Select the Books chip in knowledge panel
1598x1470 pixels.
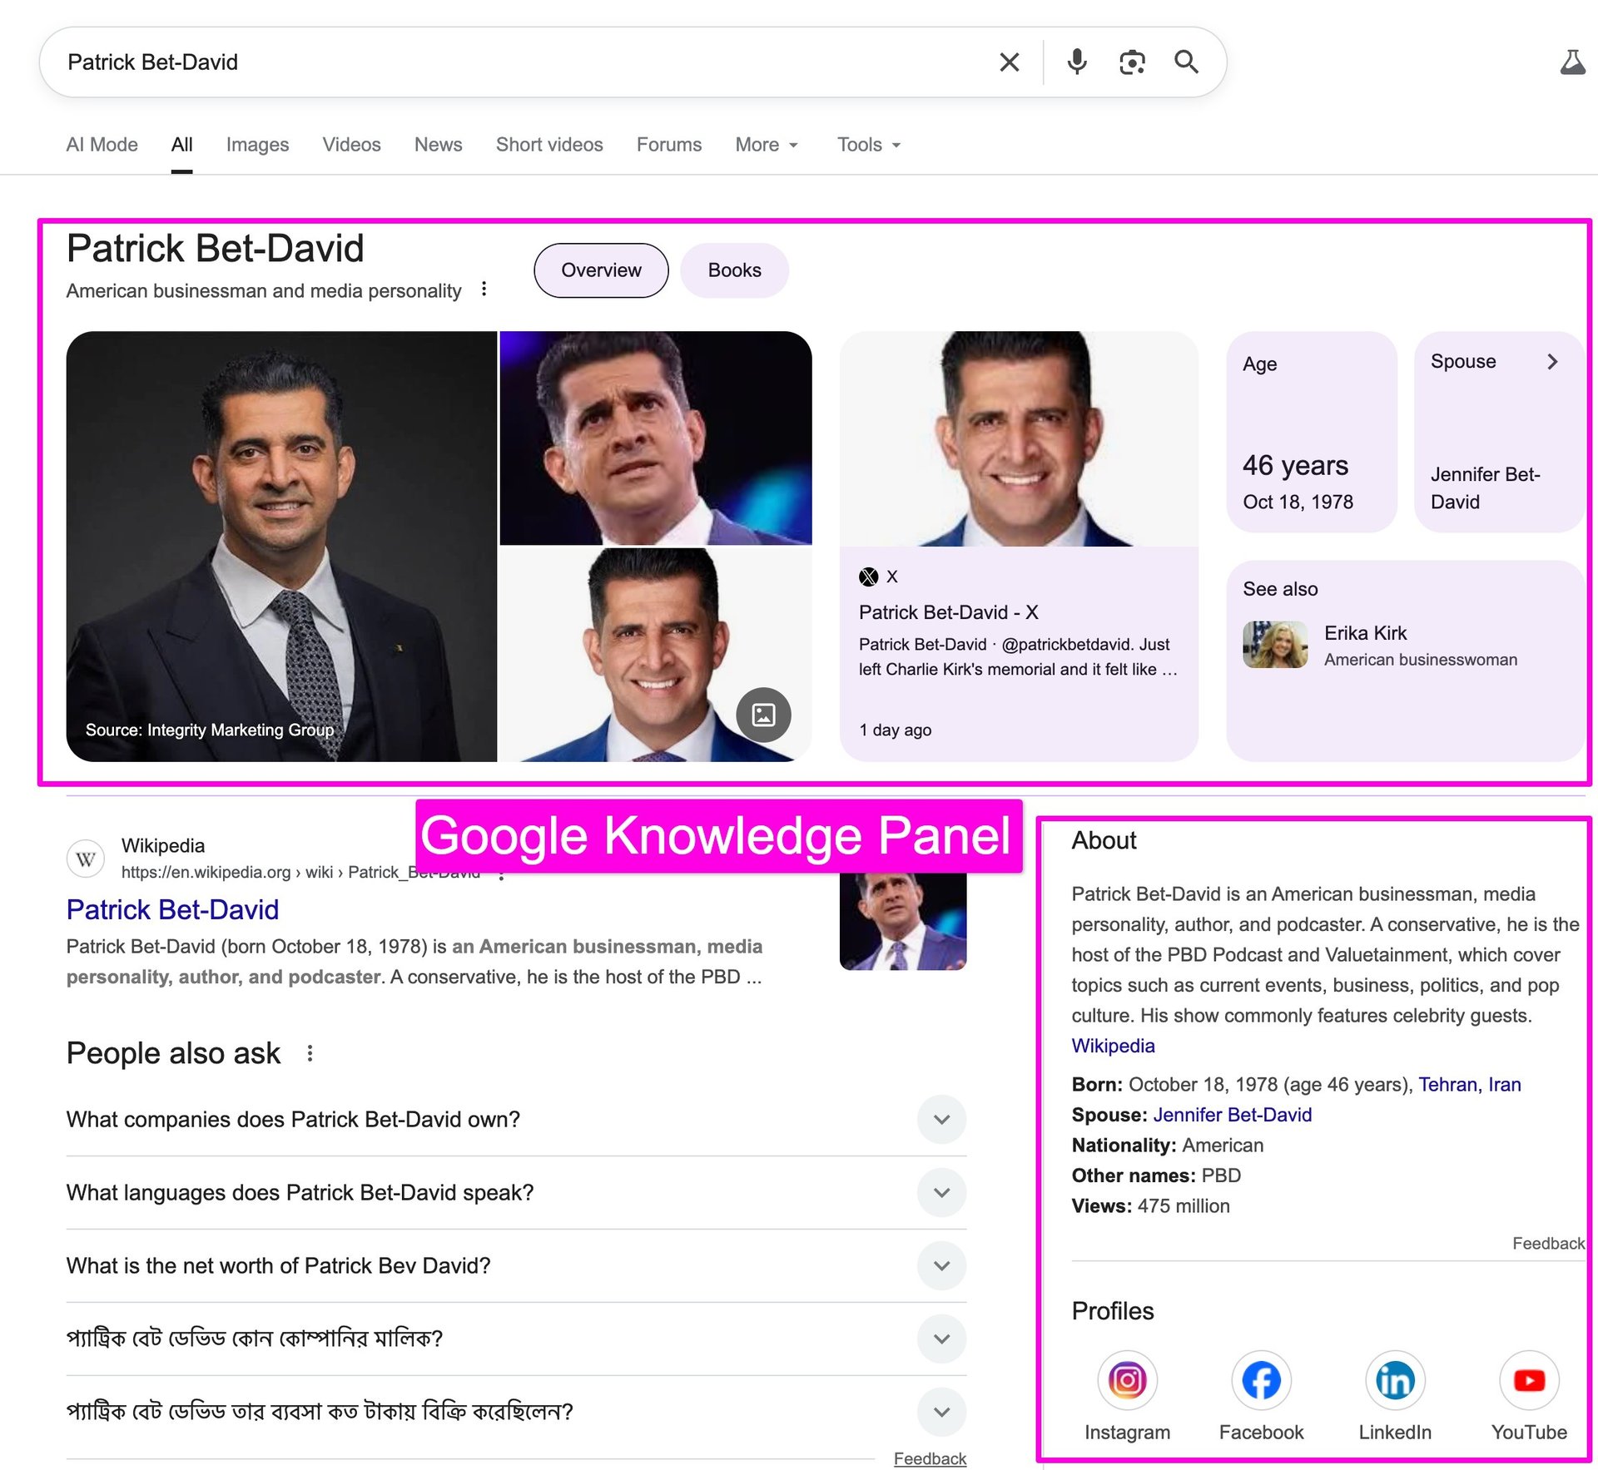click(734, 270)
